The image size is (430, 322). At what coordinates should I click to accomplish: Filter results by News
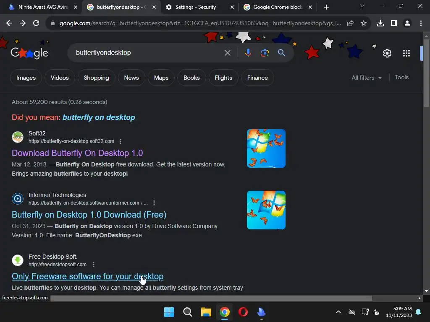[x=131, y=78]
